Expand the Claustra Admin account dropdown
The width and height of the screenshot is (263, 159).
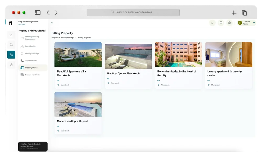tap(254, 23)
